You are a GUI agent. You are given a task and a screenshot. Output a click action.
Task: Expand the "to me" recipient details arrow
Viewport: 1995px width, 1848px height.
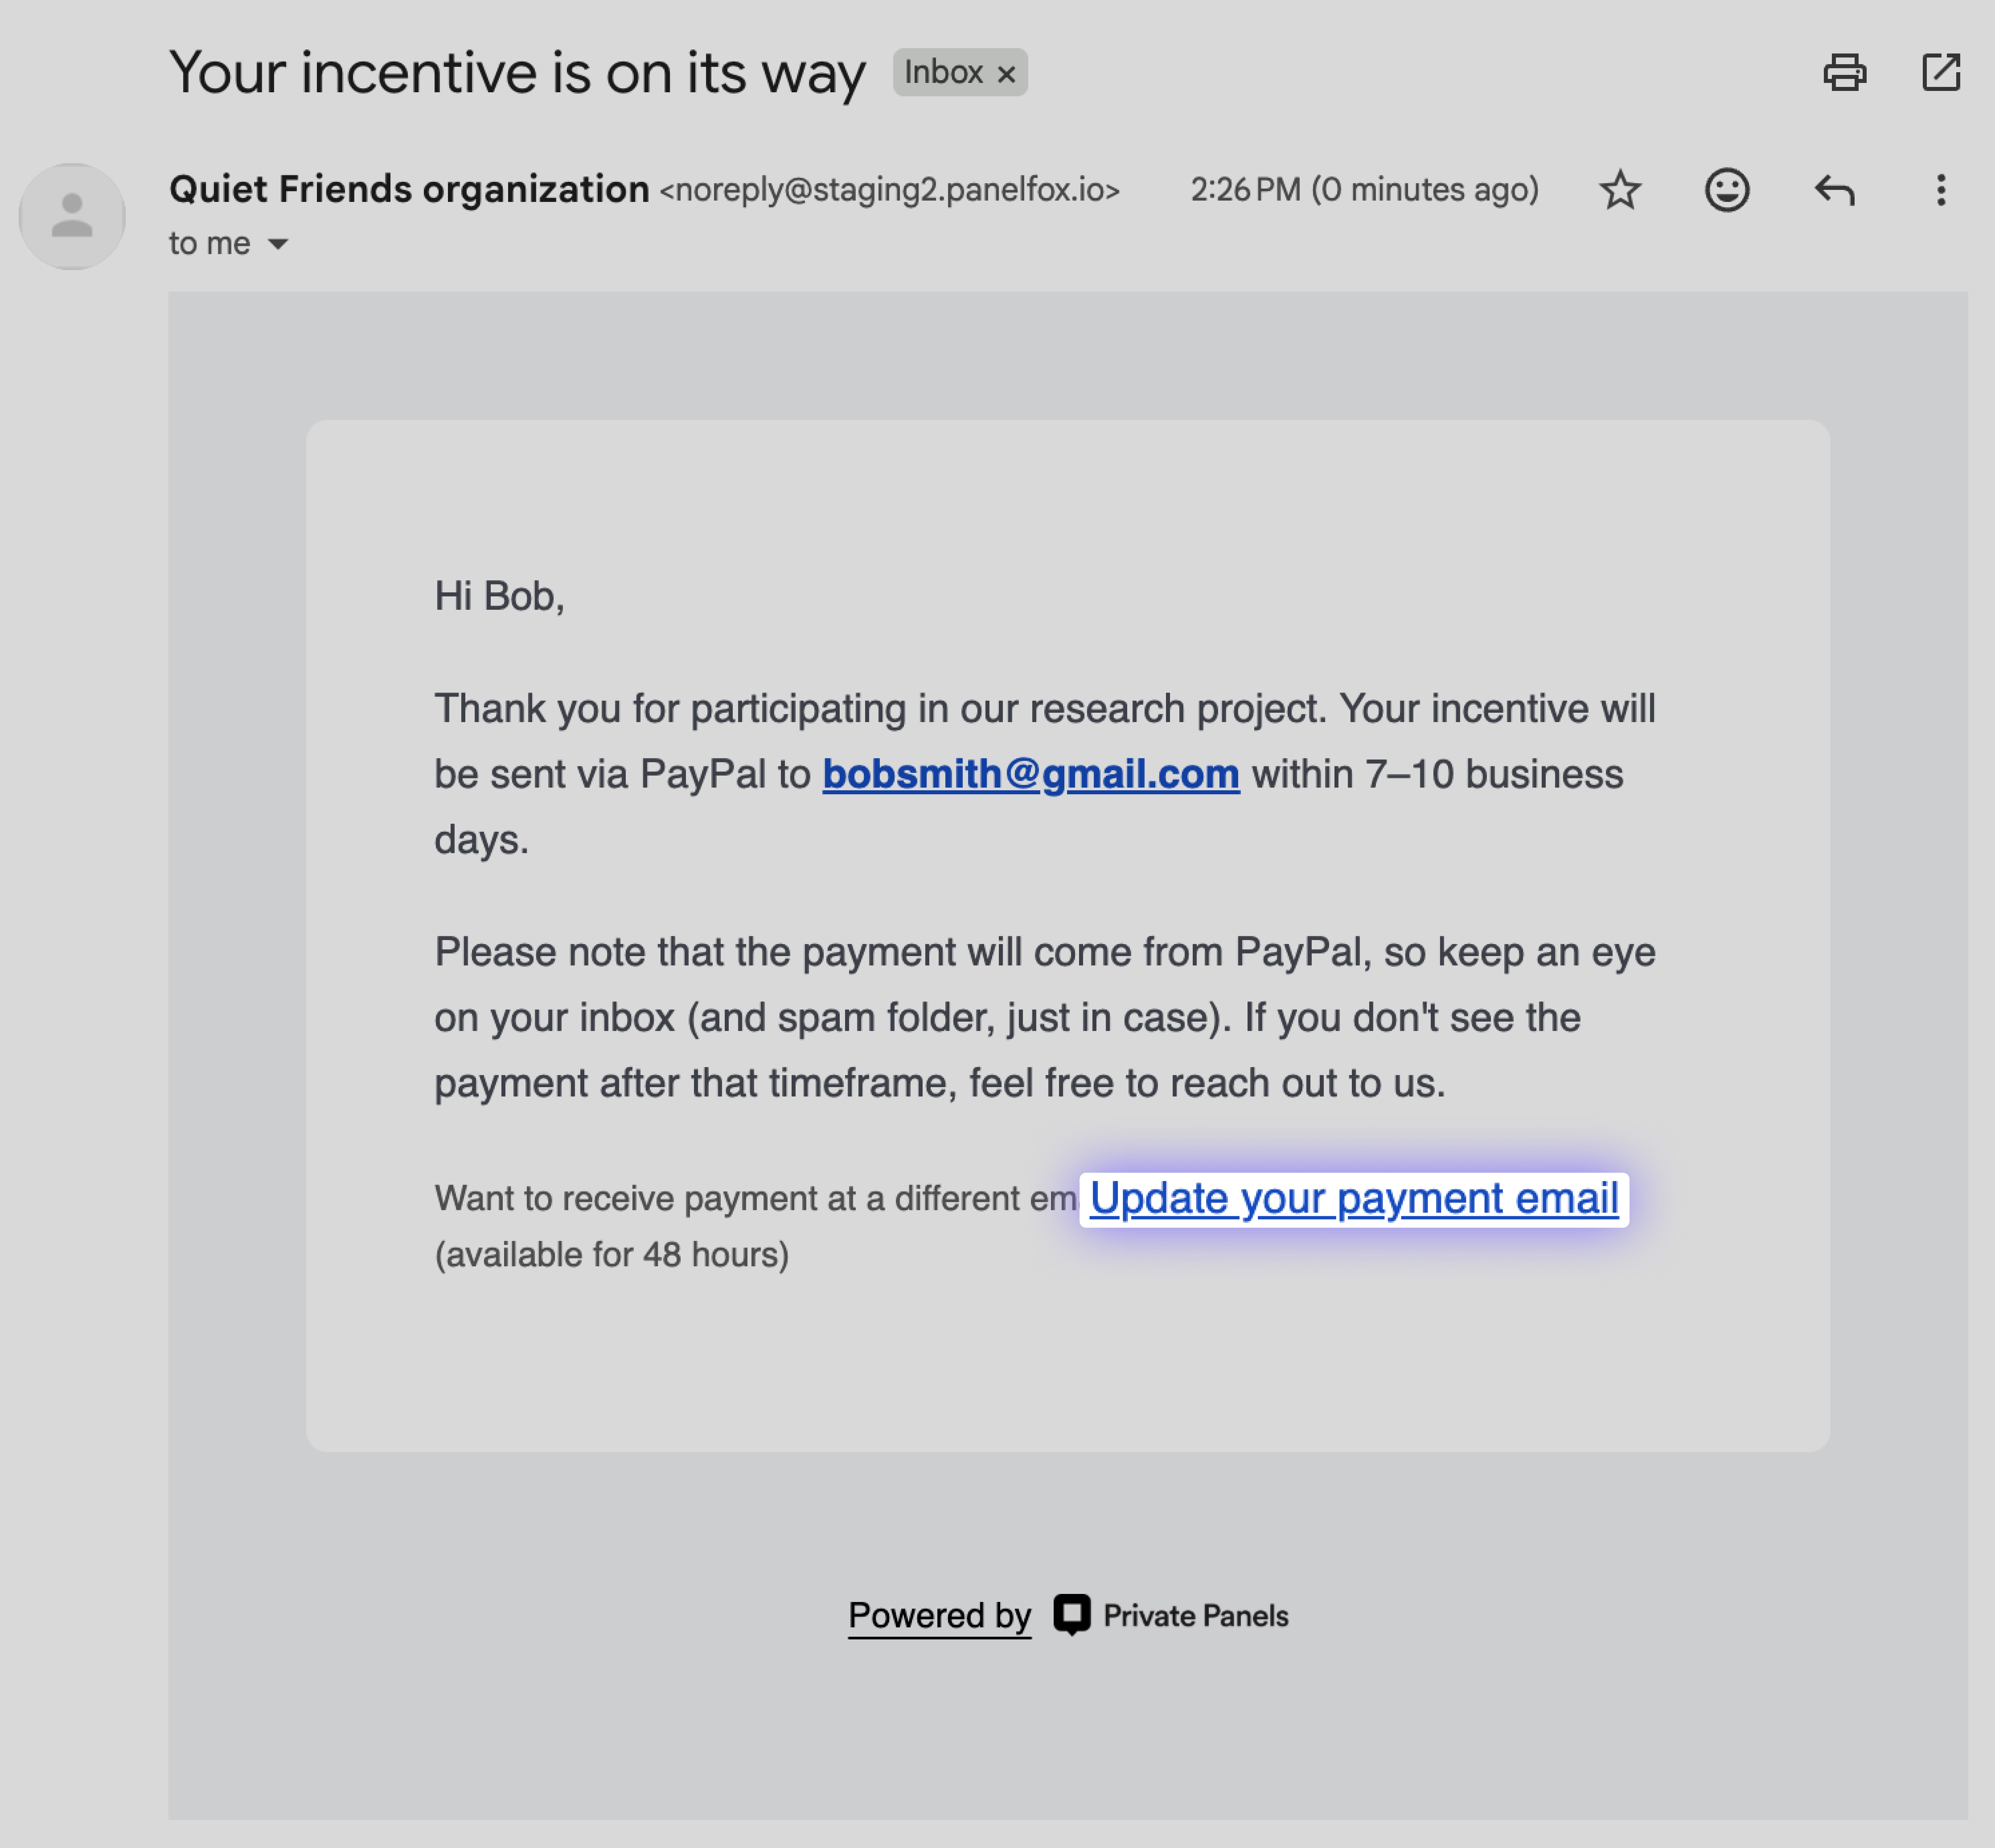[278, 244]
